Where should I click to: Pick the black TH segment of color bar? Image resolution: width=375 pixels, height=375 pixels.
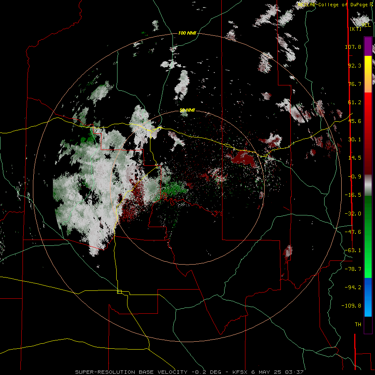pos(368,325)
